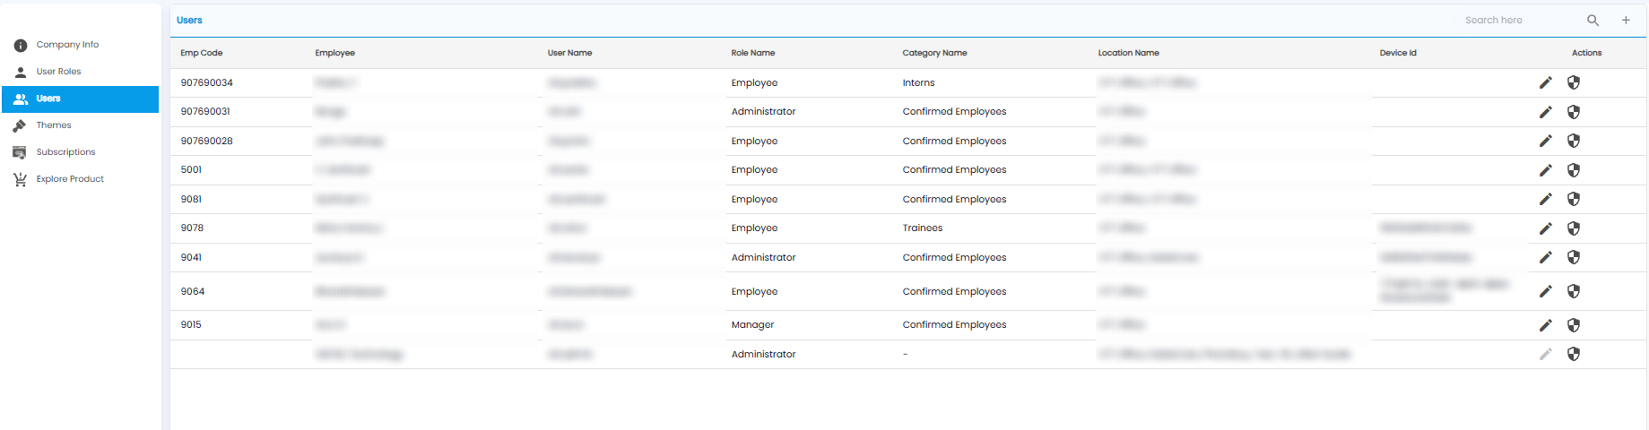
Task: Focus the Search here field
Action: tap(1519, 20)
